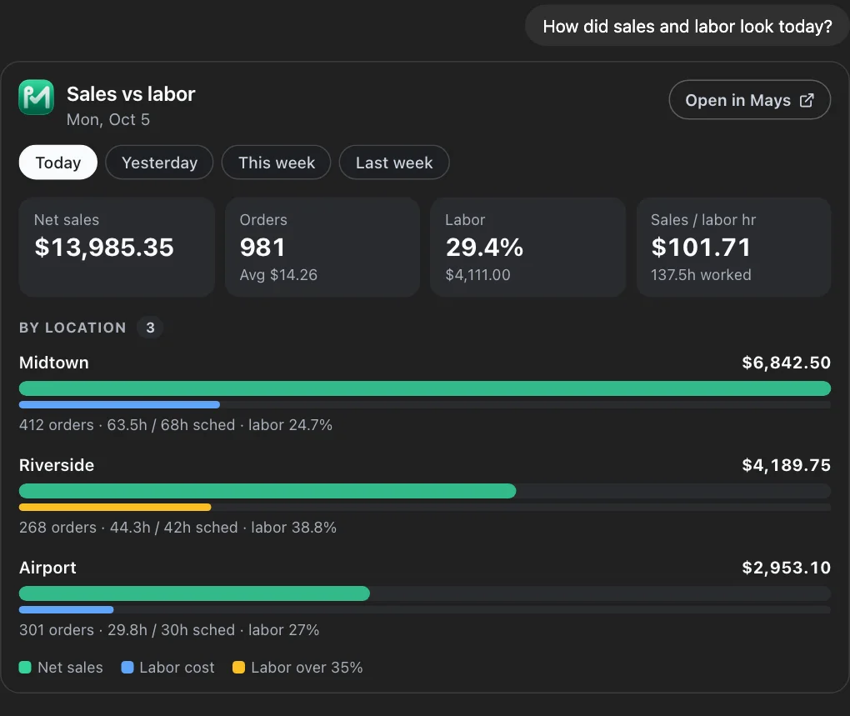Open in Mays button

750,100
